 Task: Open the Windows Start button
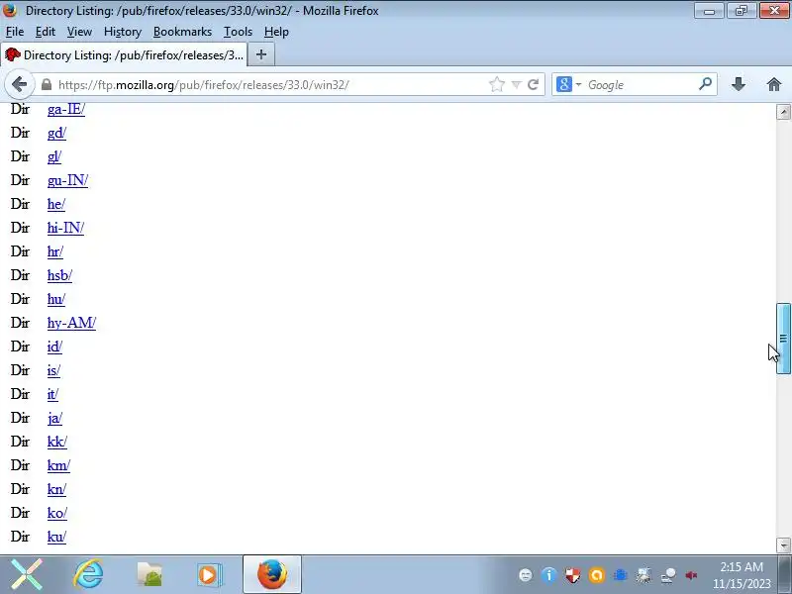(x=27, y=574)
